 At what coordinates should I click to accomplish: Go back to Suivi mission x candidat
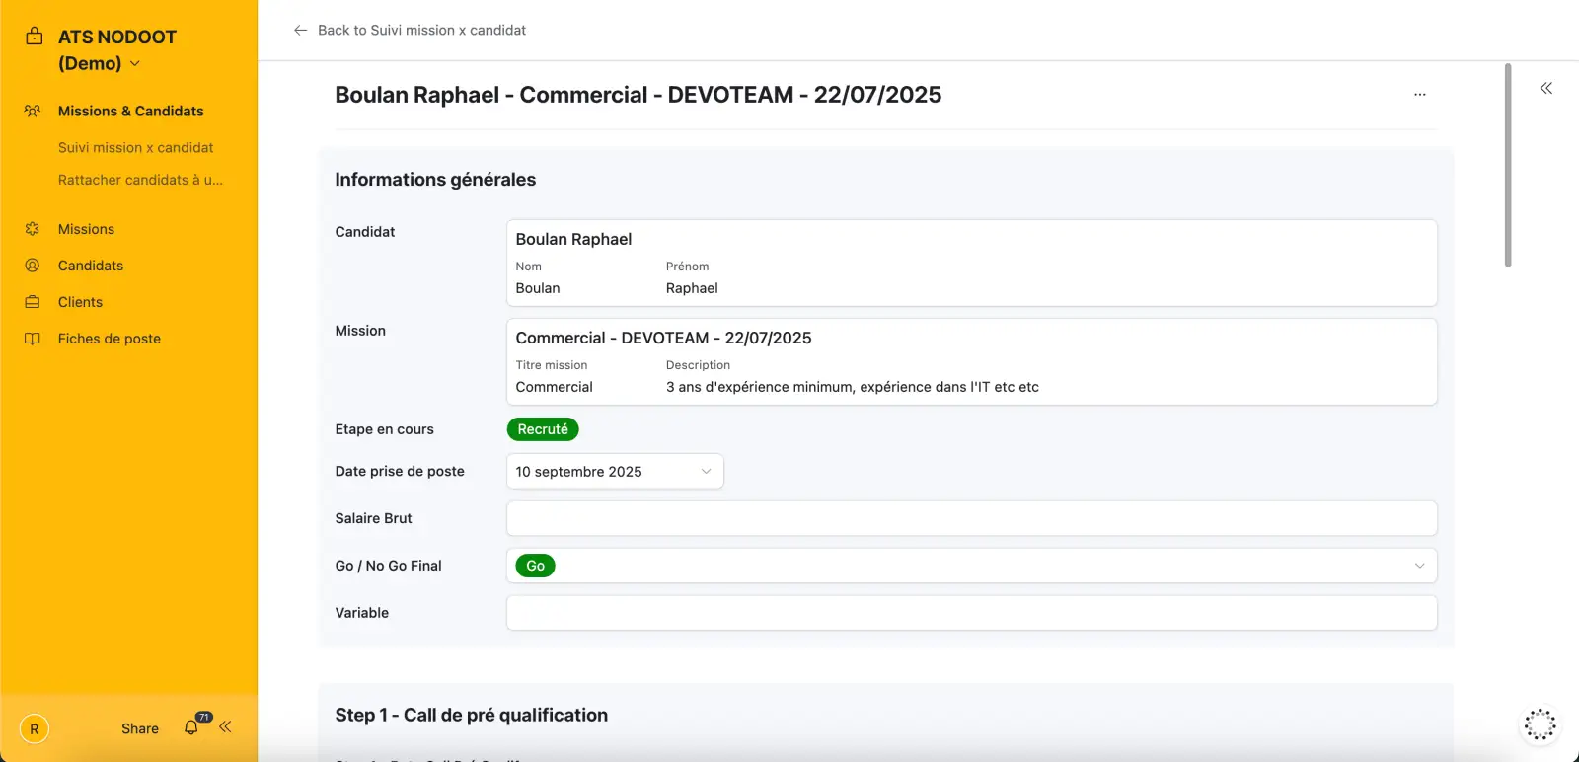pos(421,31)
